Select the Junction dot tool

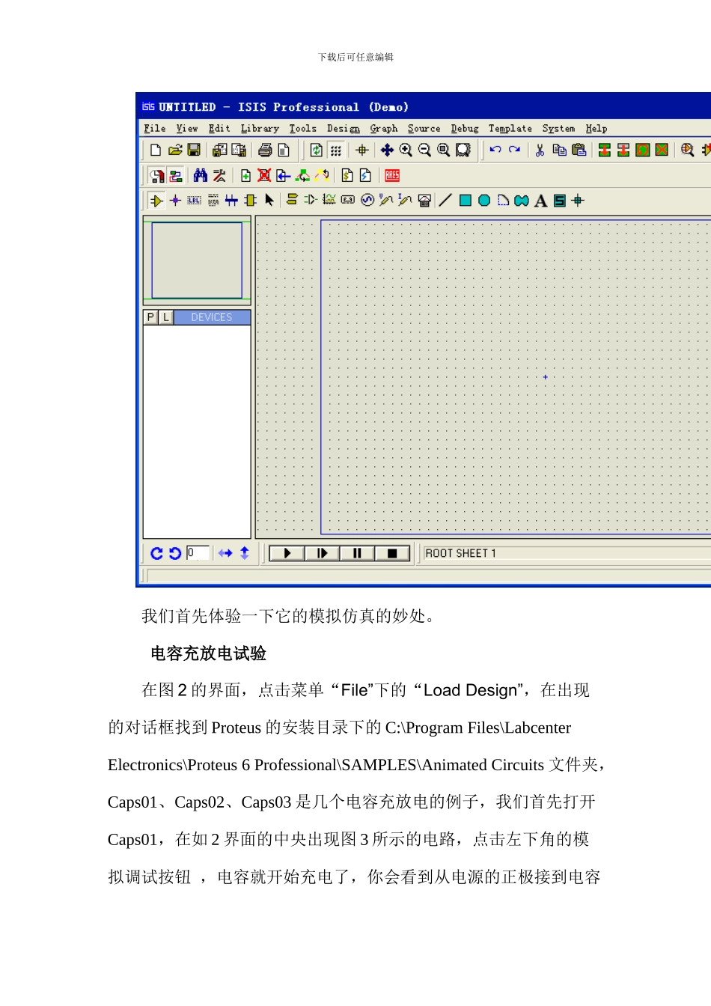click(175, 201)
